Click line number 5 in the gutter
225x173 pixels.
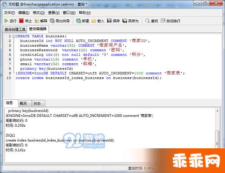(10, 54)
